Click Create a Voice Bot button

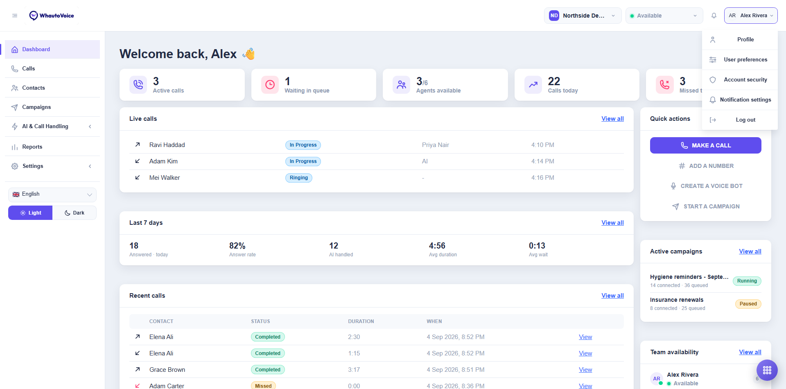coord(706,186)
